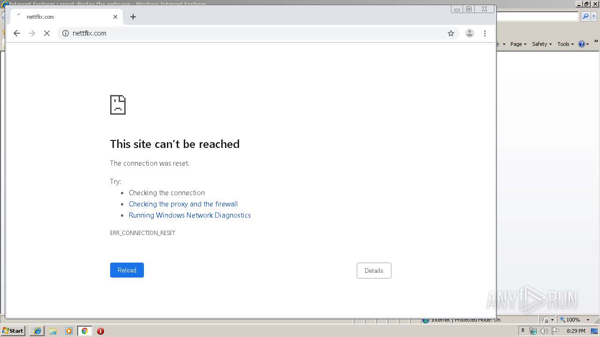Click Internet Explorer search magnifier button

pos(585,16)
